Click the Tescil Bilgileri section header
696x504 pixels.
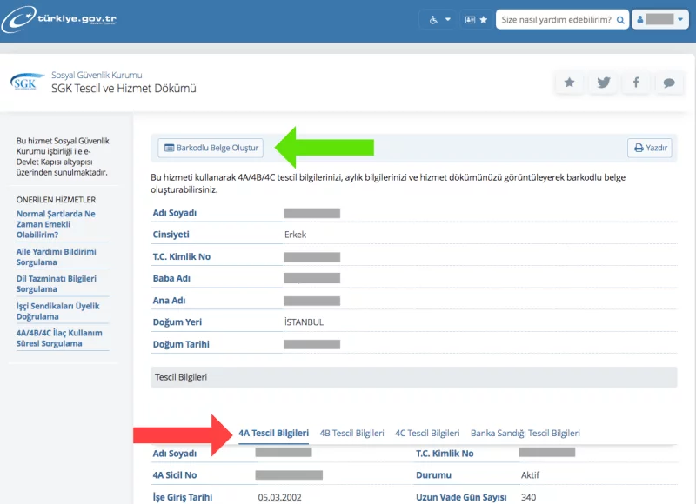click(x=414, y=377)
